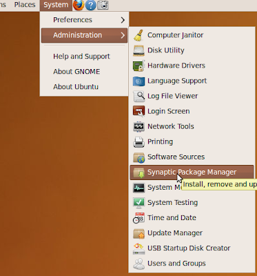Screen dimensions: 257x276
Task: Open Update Manager by its label
Action: [x=175, y=233]
